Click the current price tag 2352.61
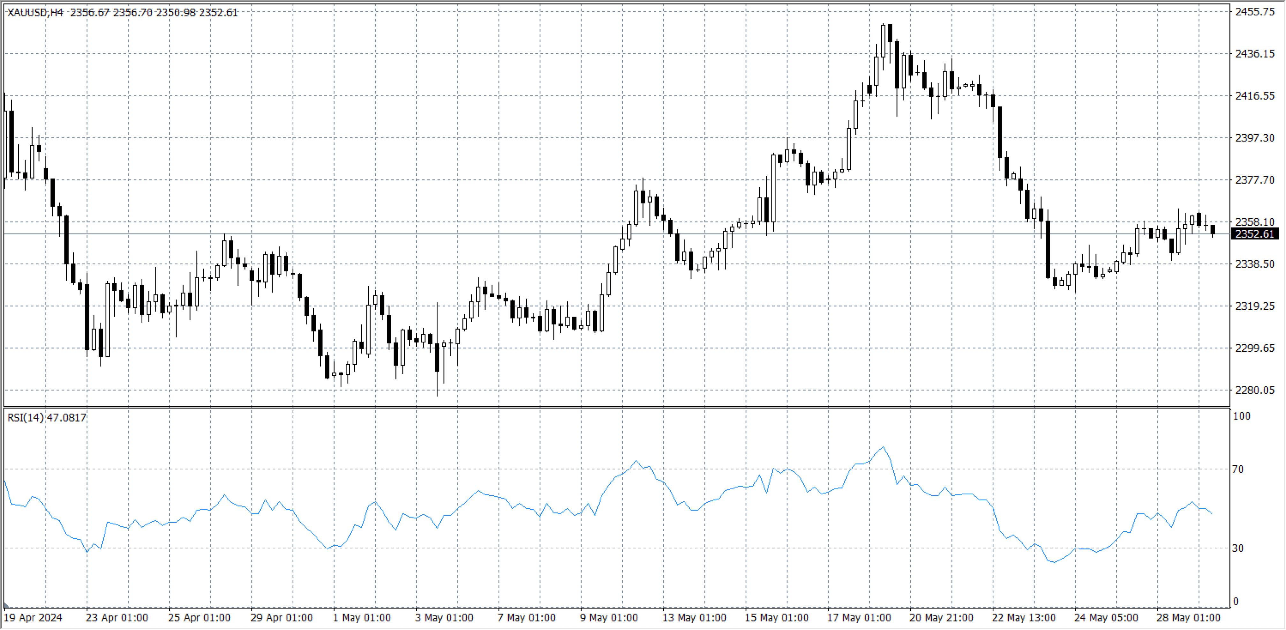This screenshot has height=630, width=1286. 1254,234
